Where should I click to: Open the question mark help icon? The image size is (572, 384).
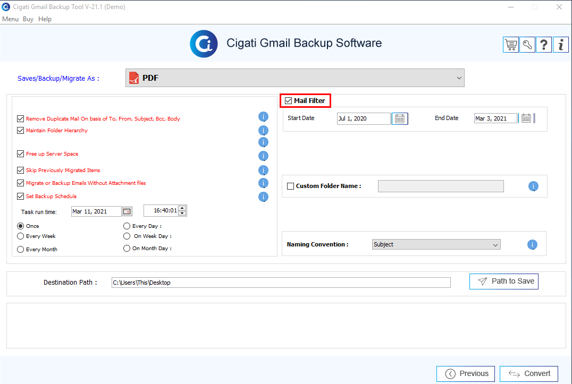[544, 45]
